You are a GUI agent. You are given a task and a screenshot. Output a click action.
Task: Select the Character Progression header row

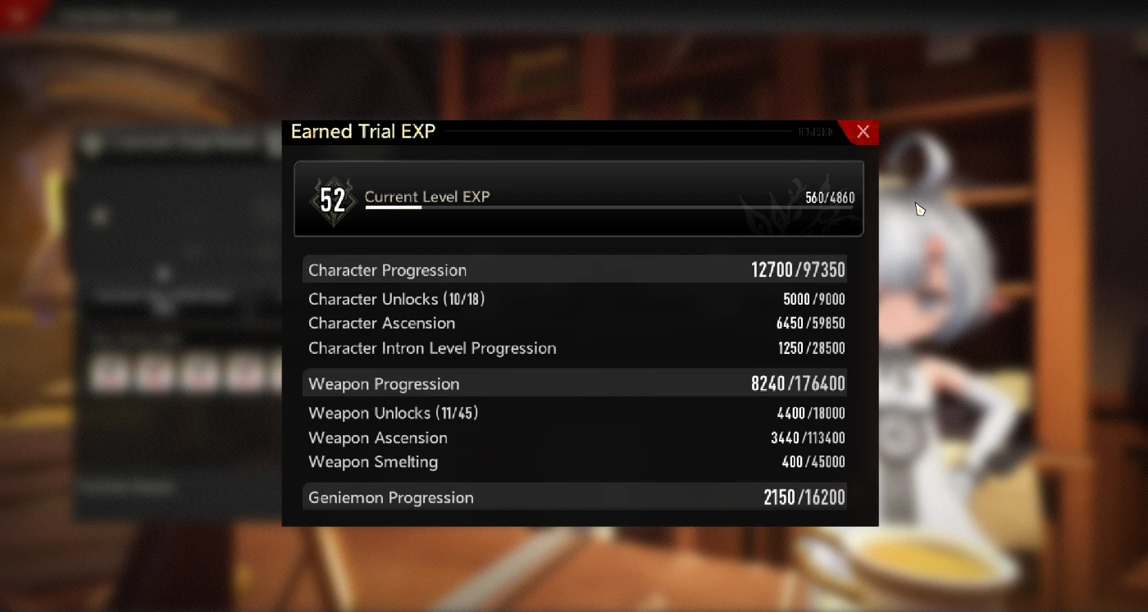(576, 270)
